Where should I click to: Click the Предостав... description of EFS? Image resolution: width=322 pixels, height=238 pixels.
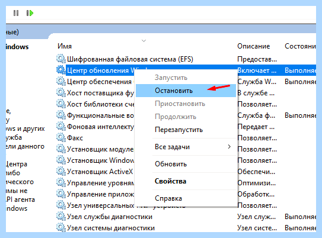pos(257,59)
